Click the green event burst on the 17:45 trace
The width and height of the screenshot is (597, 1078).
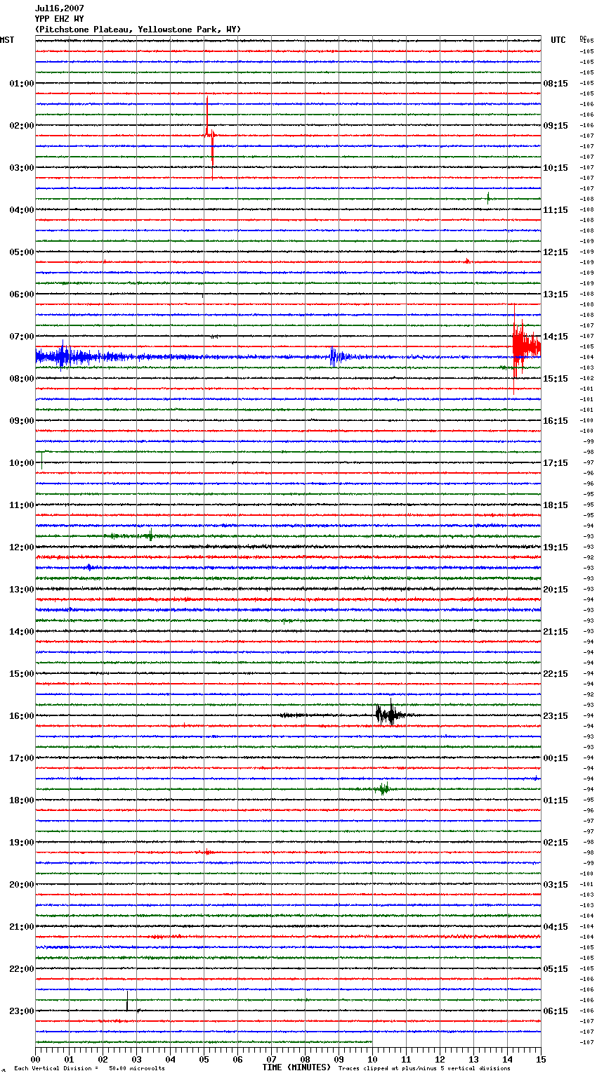(x=382, y=788)
